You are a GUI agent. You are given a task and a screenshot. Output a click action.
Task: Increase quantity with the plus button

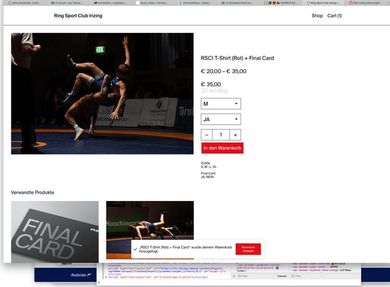[235, 135]
